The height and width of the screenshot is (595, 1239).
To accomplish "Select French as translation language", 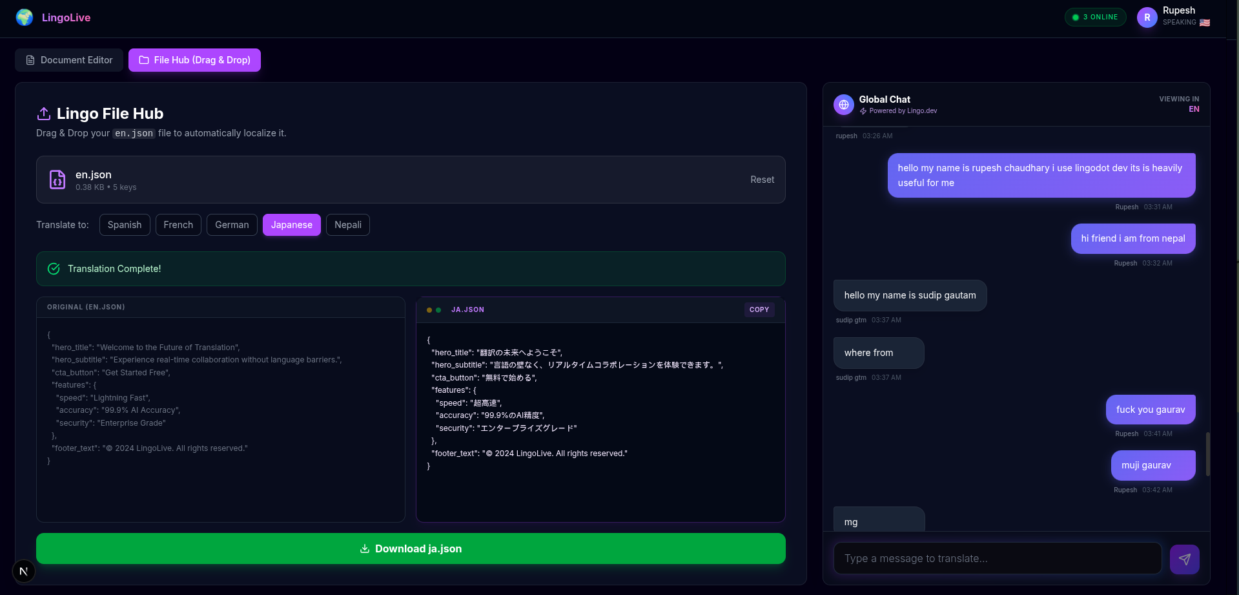I will click(178, 225).
